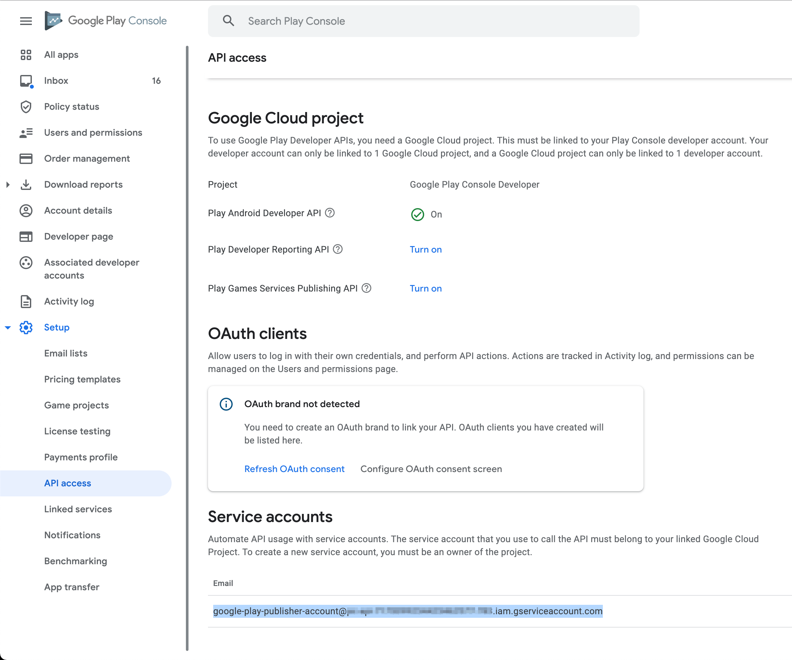Viewport: 792px width, 660px height.
Task: Turn on the Play Developer Reporting API
Action: click(x=425, y=249)
